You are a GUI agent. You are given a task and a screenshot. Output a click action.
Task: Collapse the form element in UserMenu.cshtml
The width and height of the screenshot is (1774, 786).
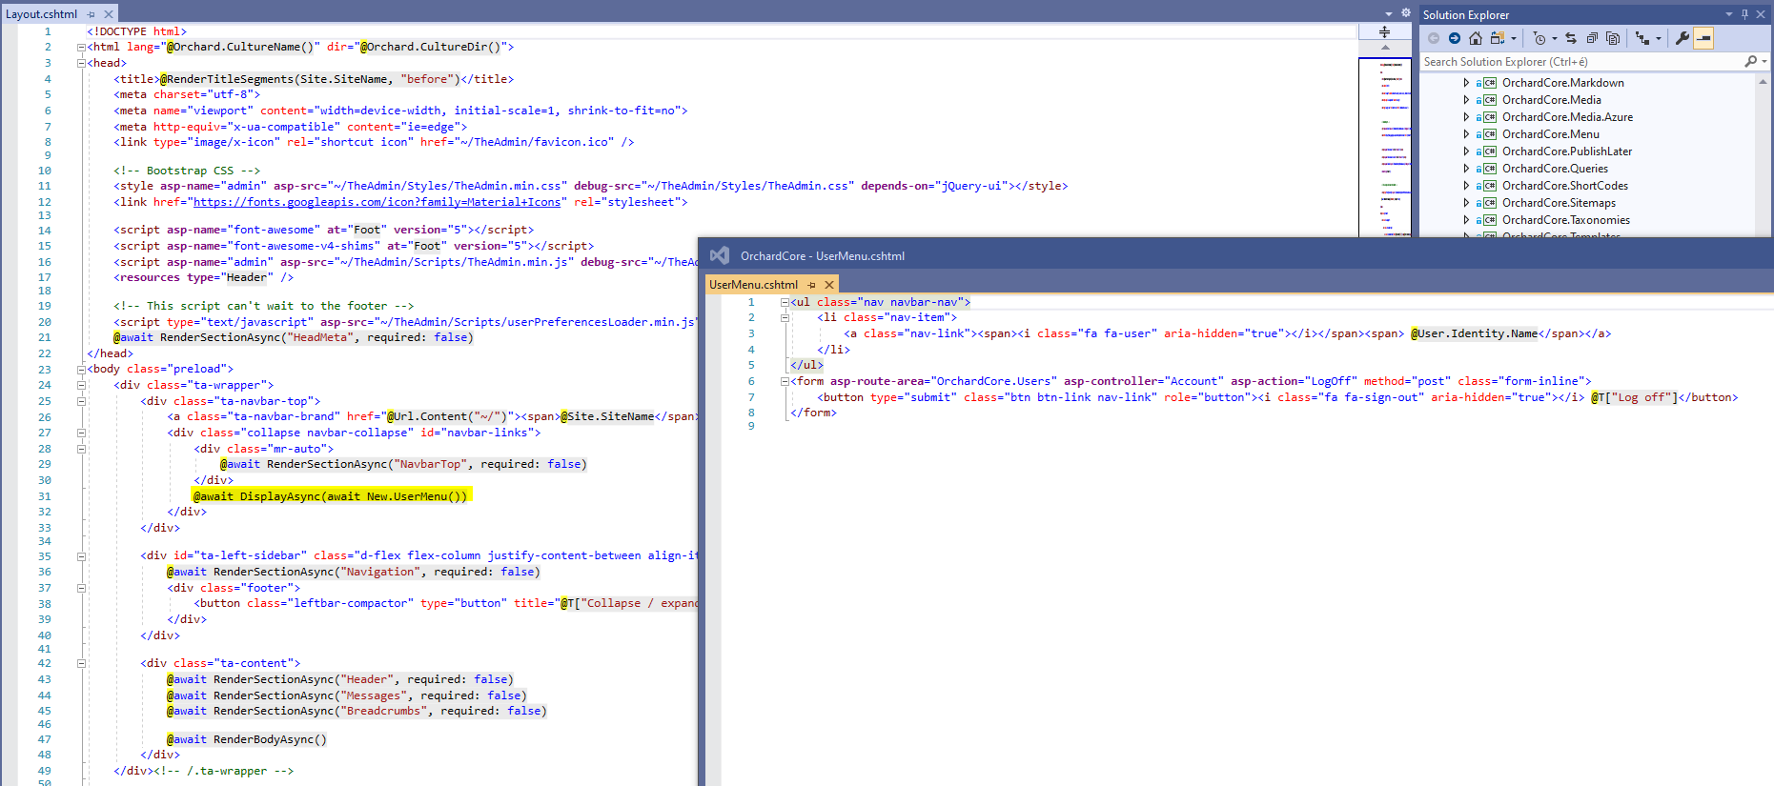785,381
